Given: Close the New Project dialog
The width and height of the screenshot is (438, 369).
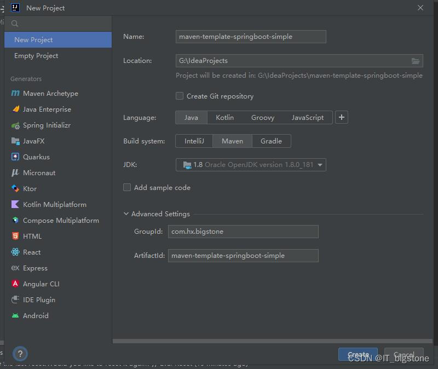Looking at the screenshot, I should [x=420, y=8].
